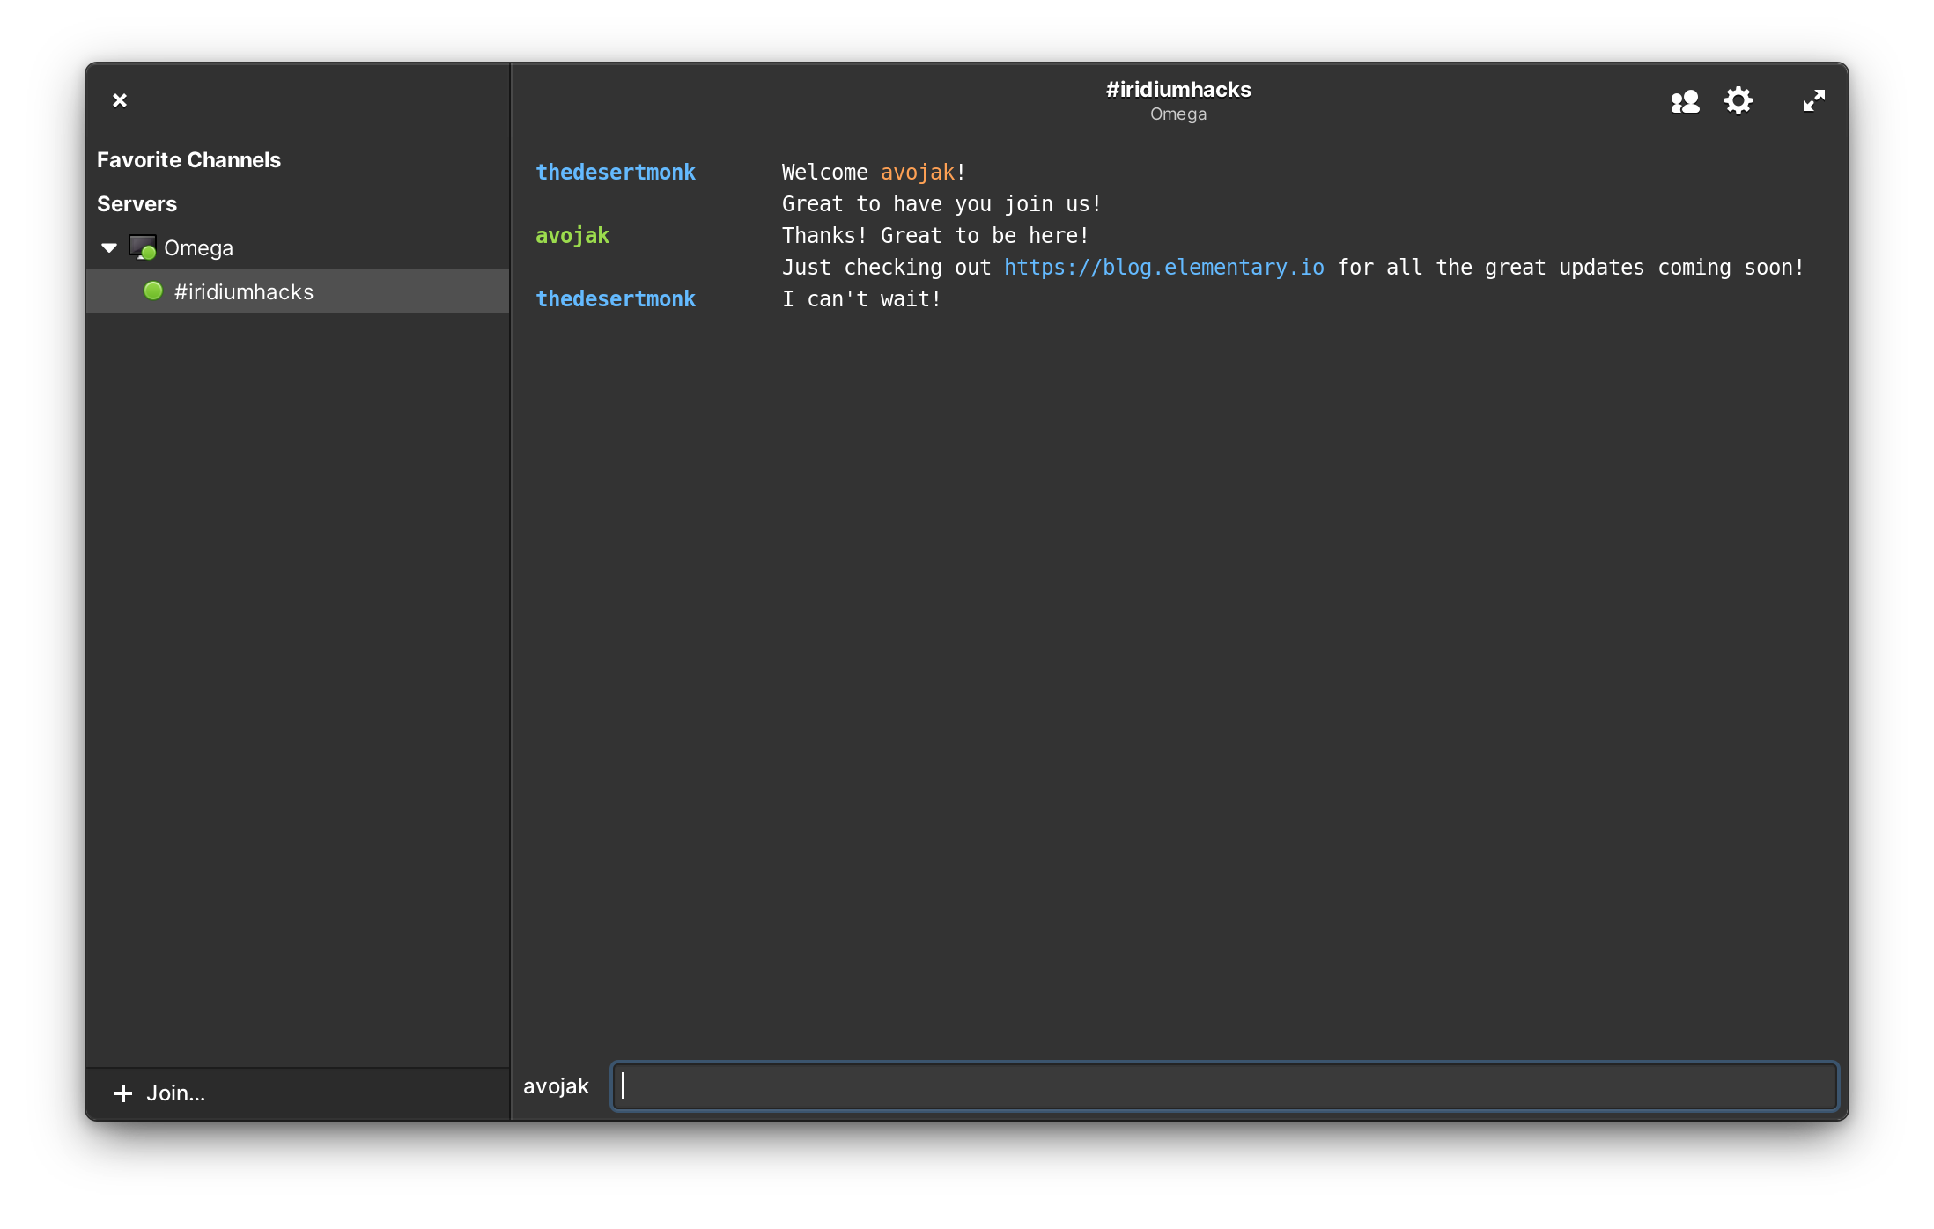Screen dimensions: 1934x1229
Task: Select the #iridiumhacks channel
Action: coord(244,292)
